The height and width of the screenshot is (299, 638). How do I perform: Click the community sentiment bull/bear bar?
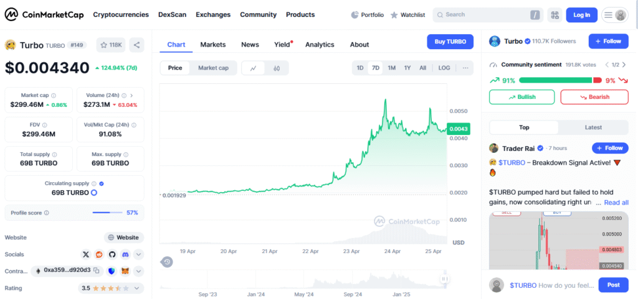pyautogui.click(x=560, y=80)
